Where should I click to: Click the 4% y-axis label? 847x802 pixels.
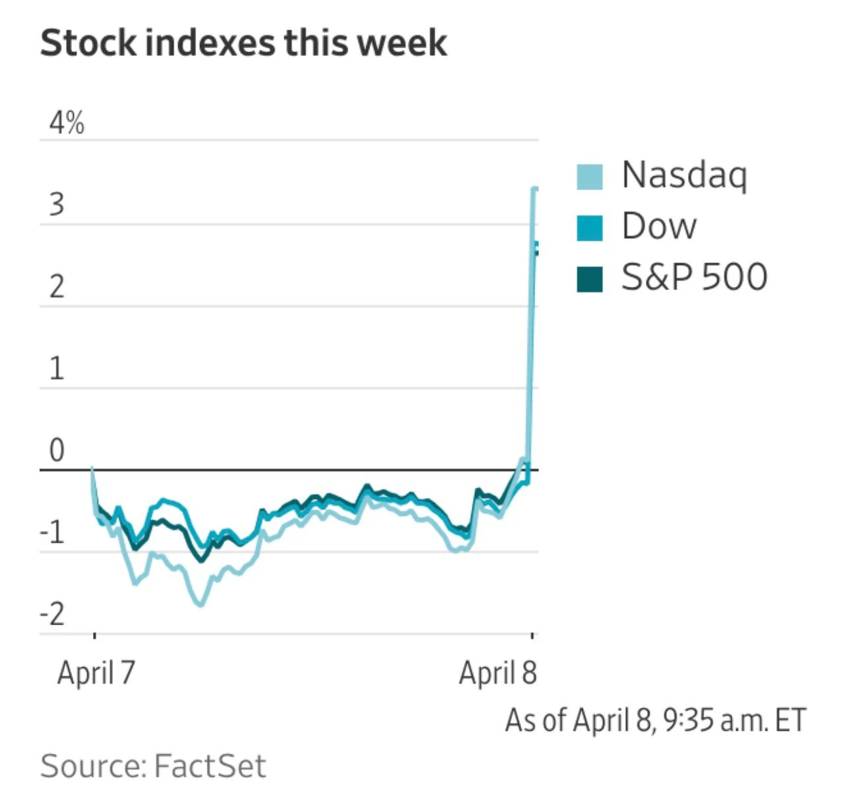67,123
